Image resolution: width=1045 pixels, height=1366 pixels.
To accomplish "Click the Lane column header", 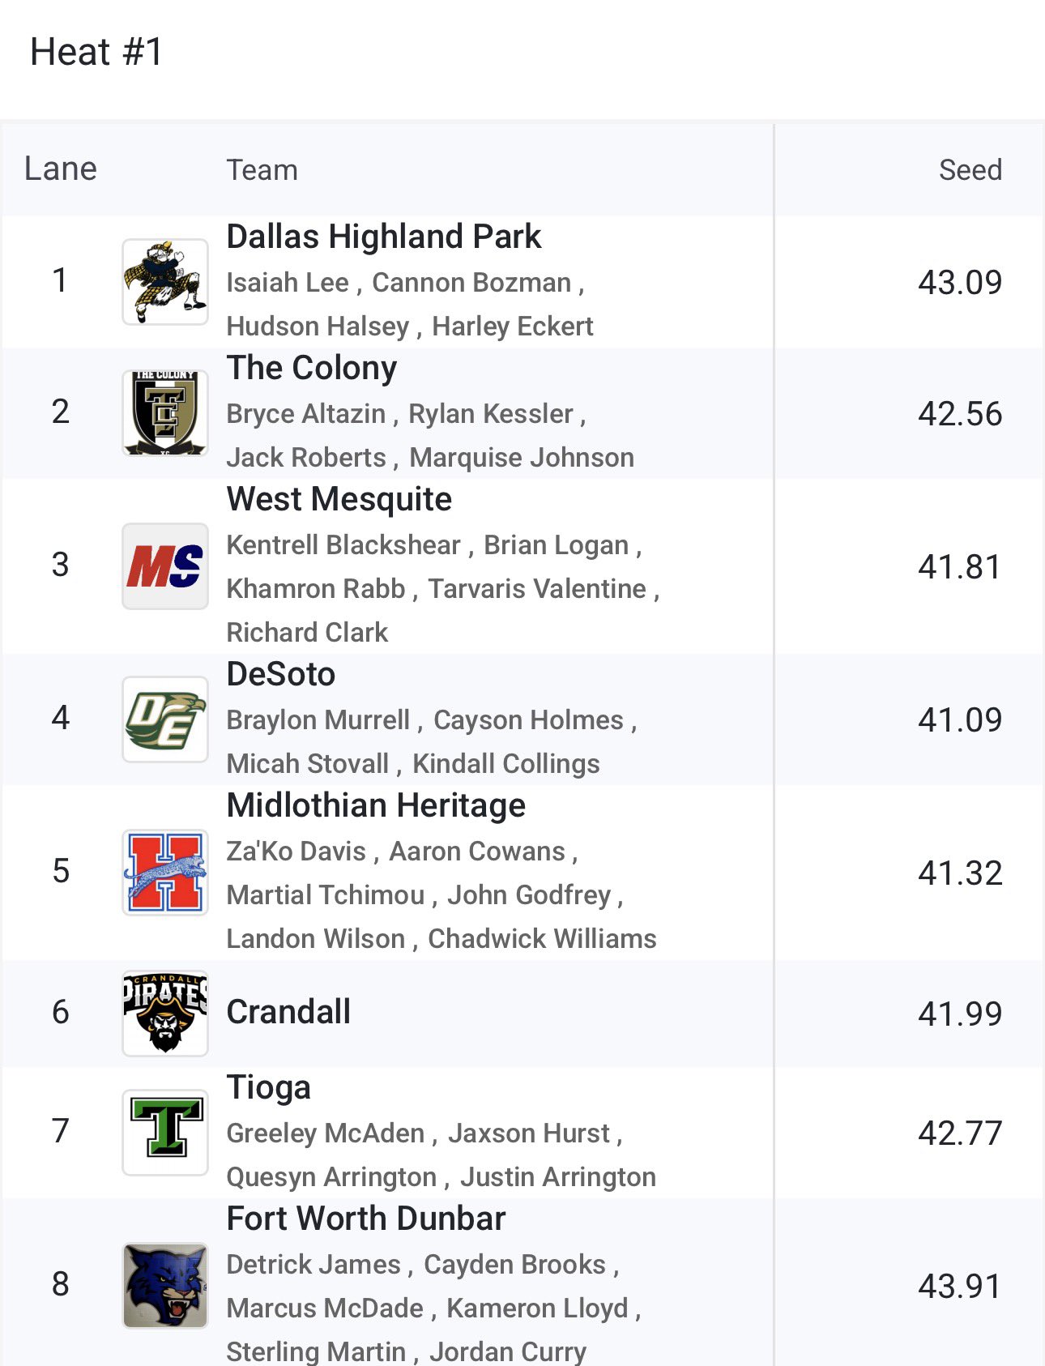I will (61, 169).
